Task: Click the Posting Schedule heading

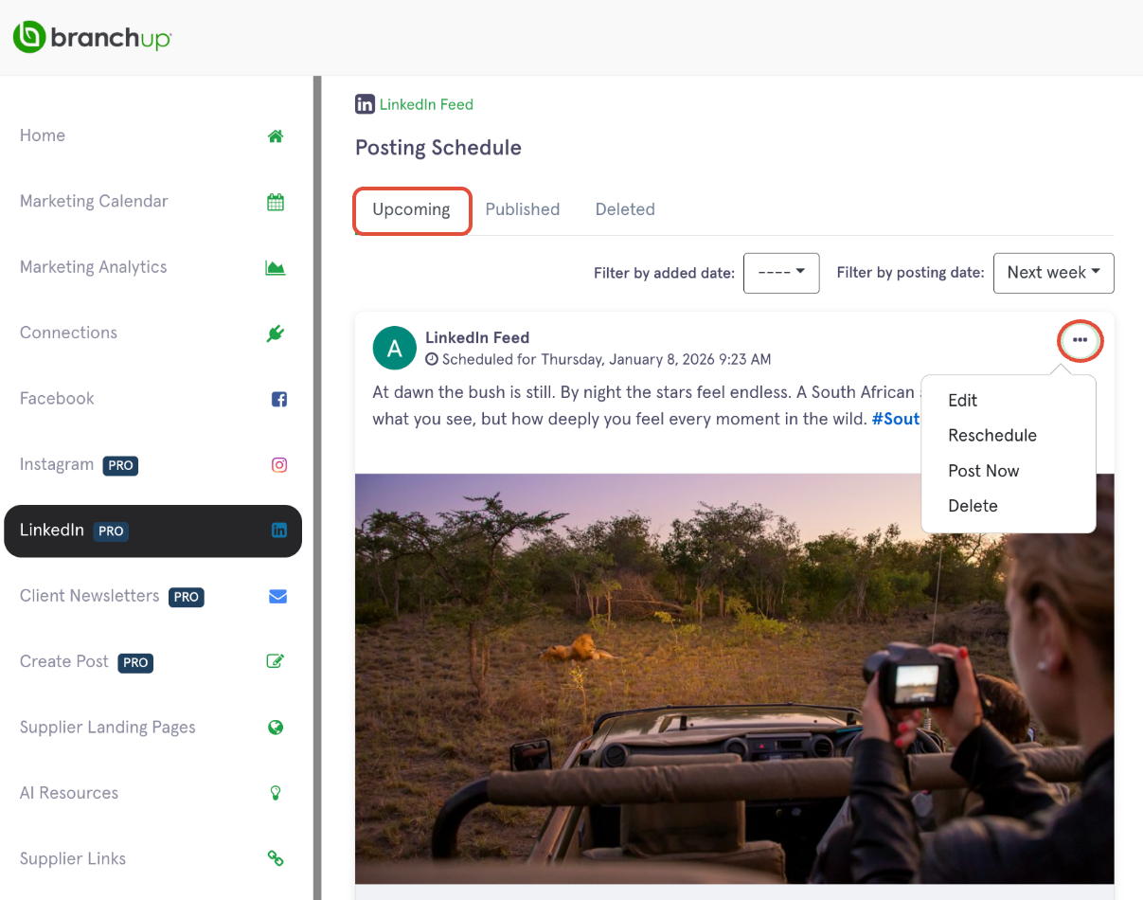Action: pos(438,148)
